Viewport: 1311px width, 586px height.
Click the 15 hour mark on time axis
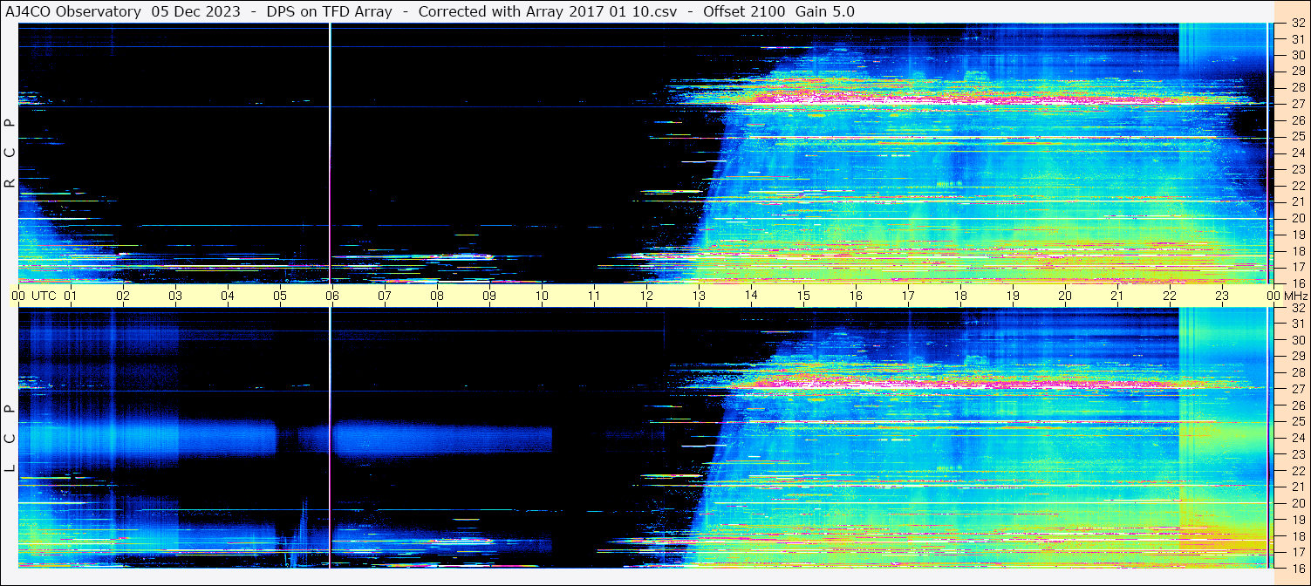[x=803, y=296]
